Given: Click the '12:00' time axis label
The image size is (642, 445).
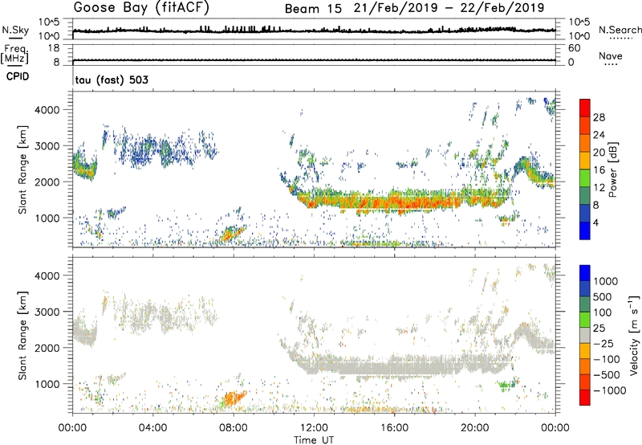Looking at the screenshot, I should pyautogui.click(x=314, y=428).
